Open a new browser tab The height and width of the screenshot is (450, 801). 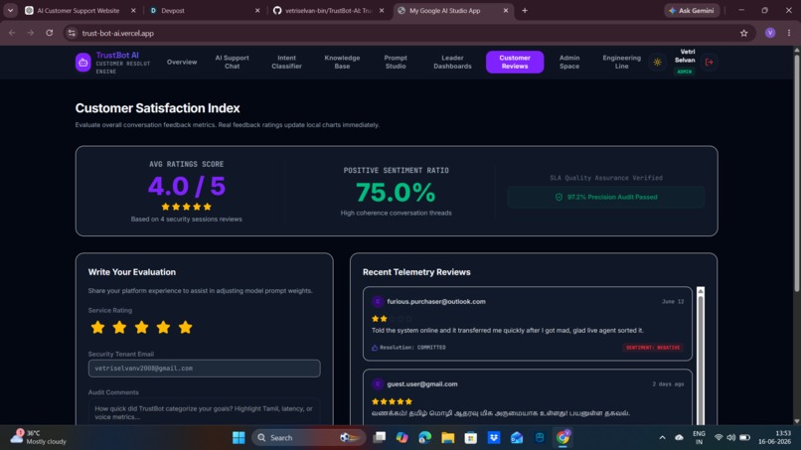525,10
